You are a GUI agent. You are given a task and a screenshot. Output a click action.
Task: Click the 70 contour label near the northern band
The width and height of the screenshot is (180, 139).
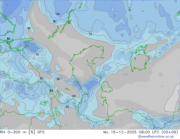pos(90,34)
